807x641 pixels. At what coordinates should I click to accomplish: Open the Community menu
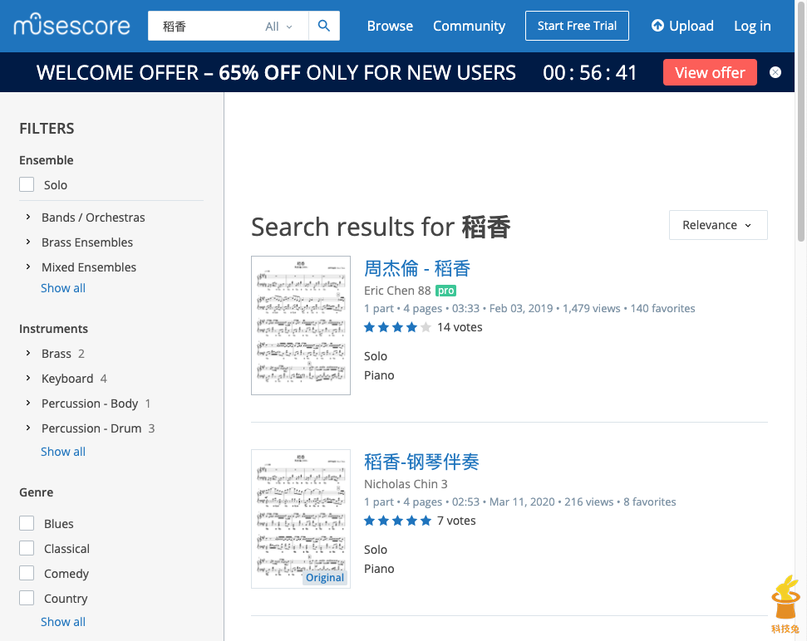[x=469, y=26]
